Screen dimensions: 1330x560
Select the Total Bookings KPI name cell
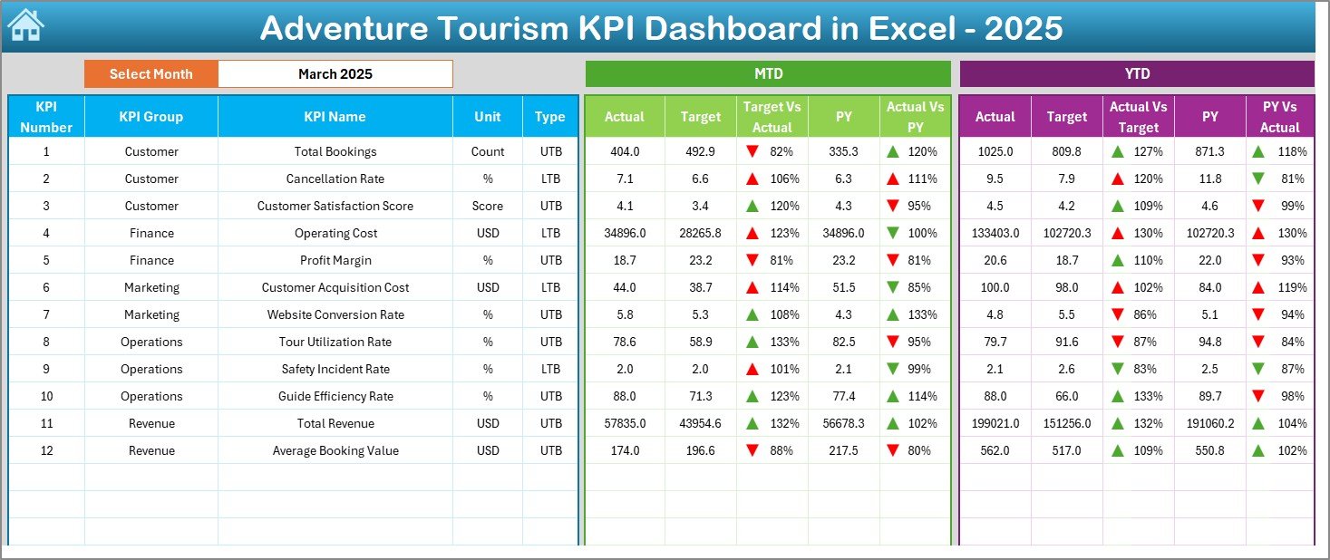[x=335, y=152]
